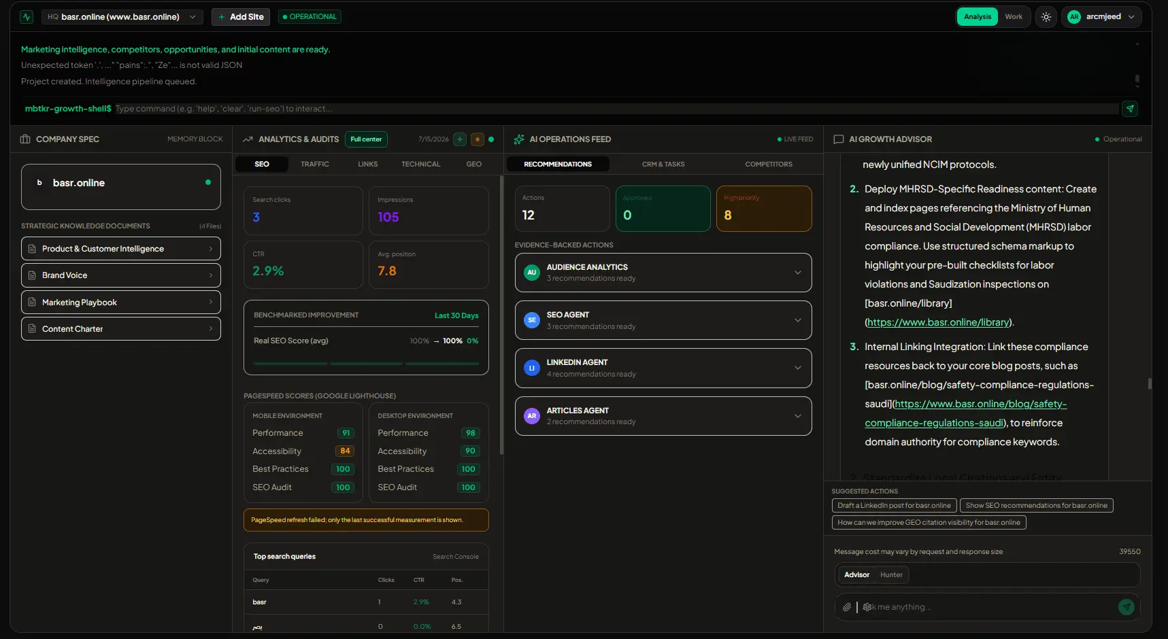
Task: Select the Recommendations tab
Action: point(558,165)
